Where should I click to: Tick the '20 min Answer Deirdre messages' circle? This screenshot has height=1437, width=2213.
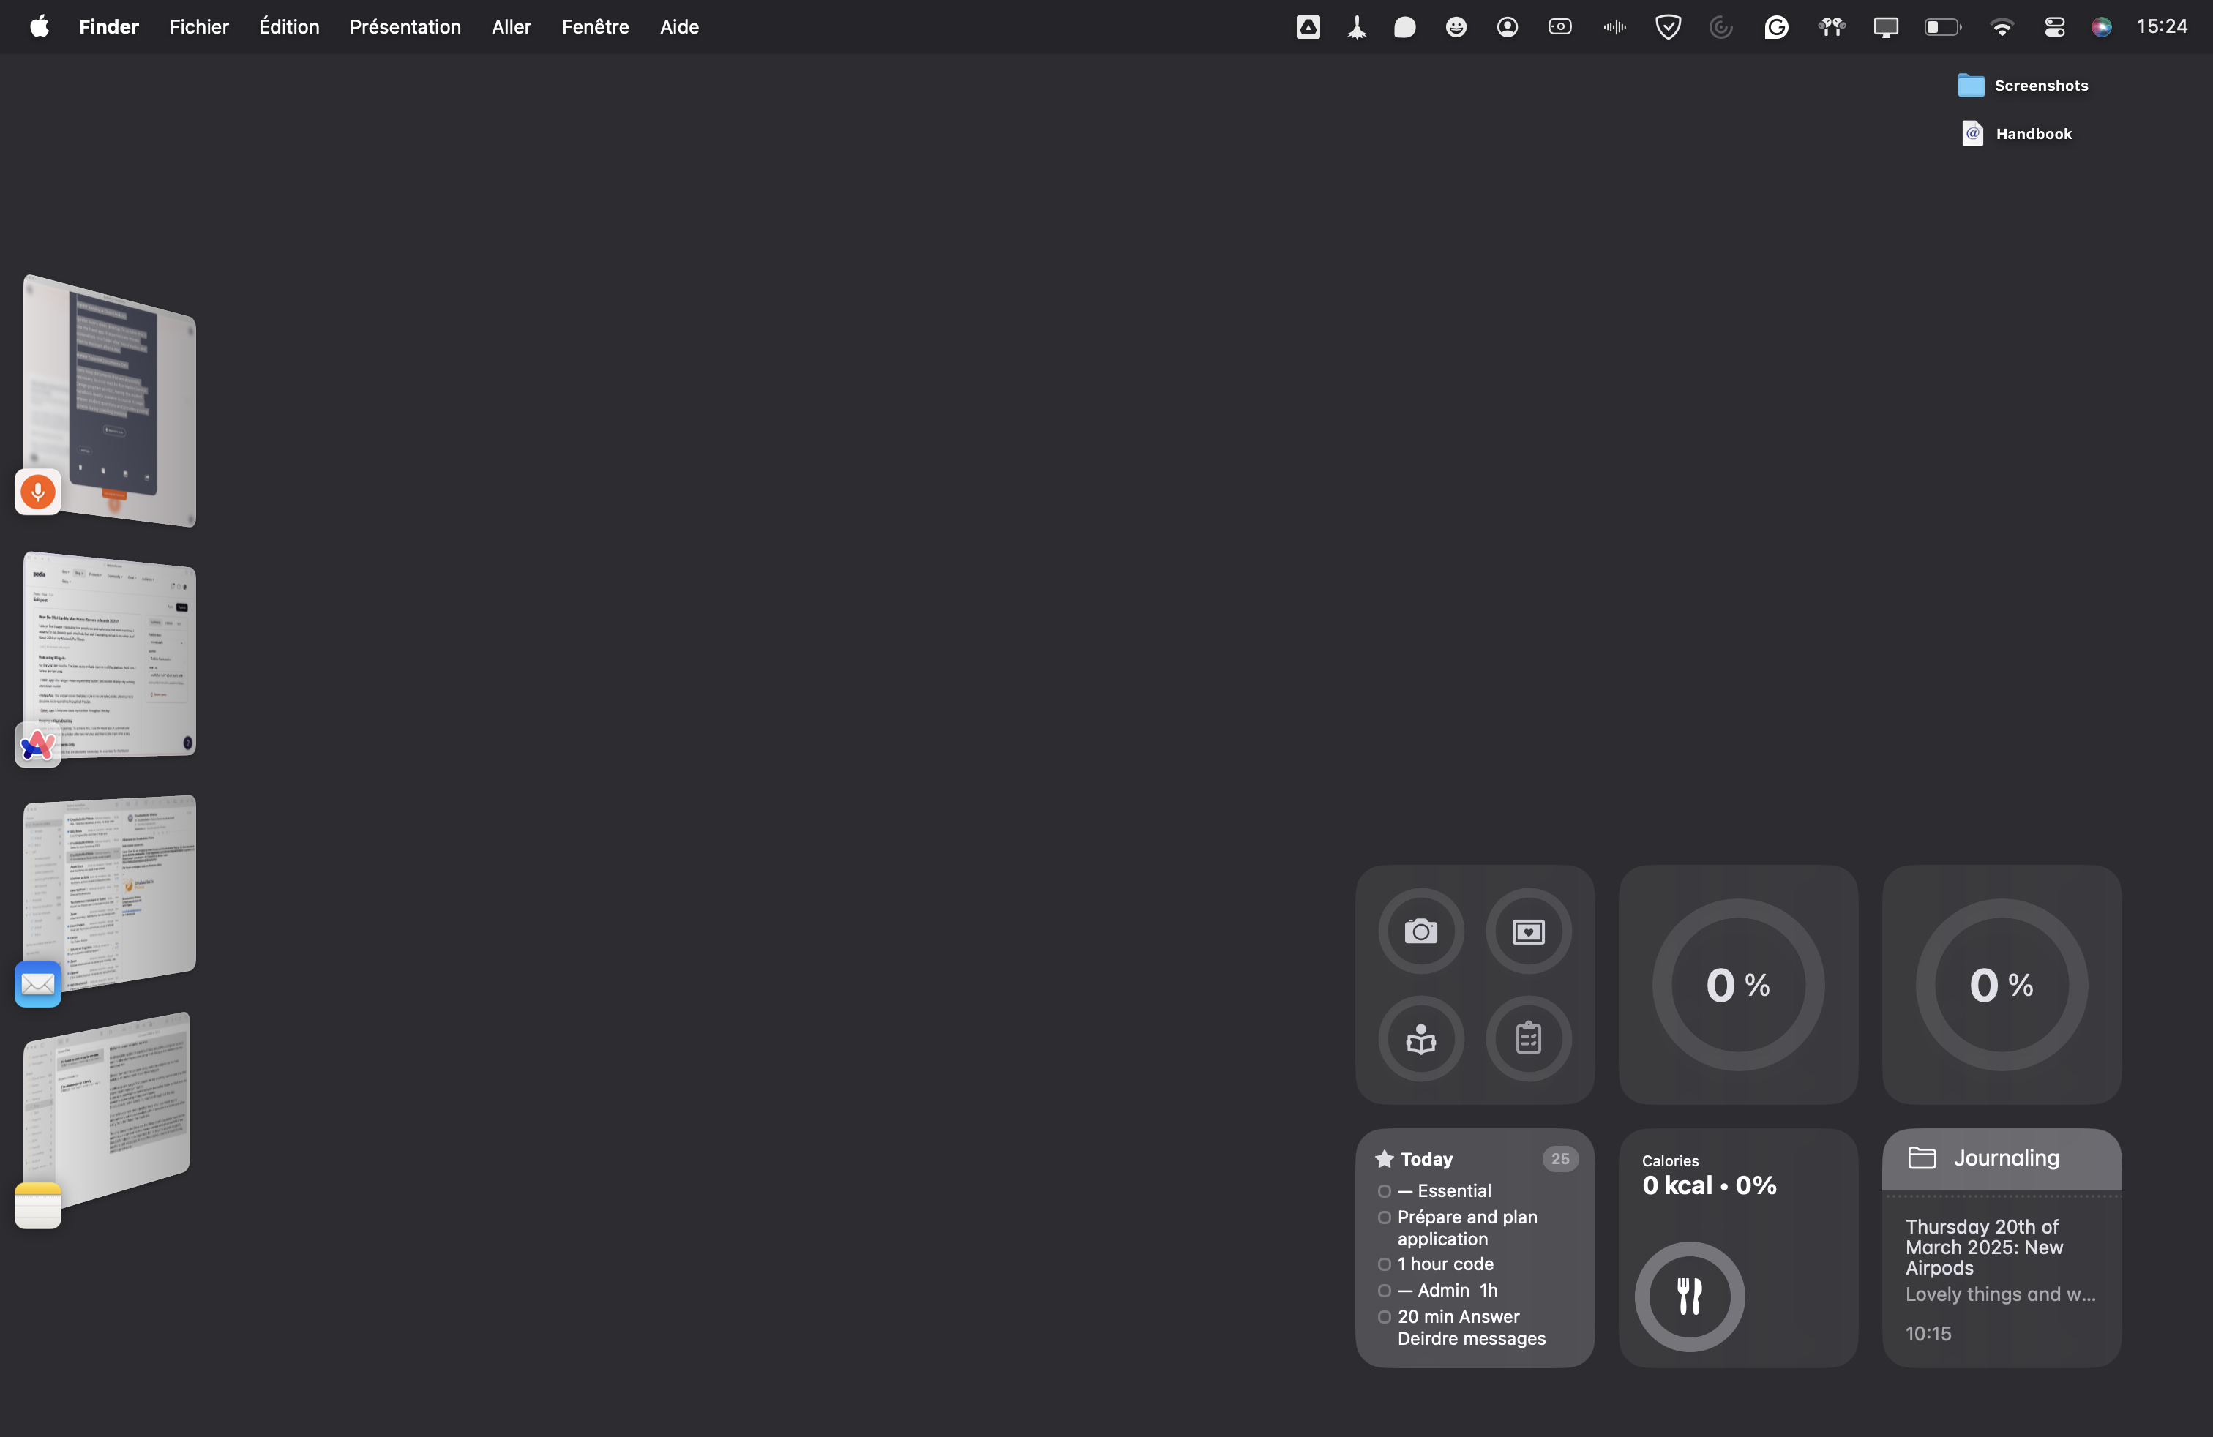tap(1384, 1317)
